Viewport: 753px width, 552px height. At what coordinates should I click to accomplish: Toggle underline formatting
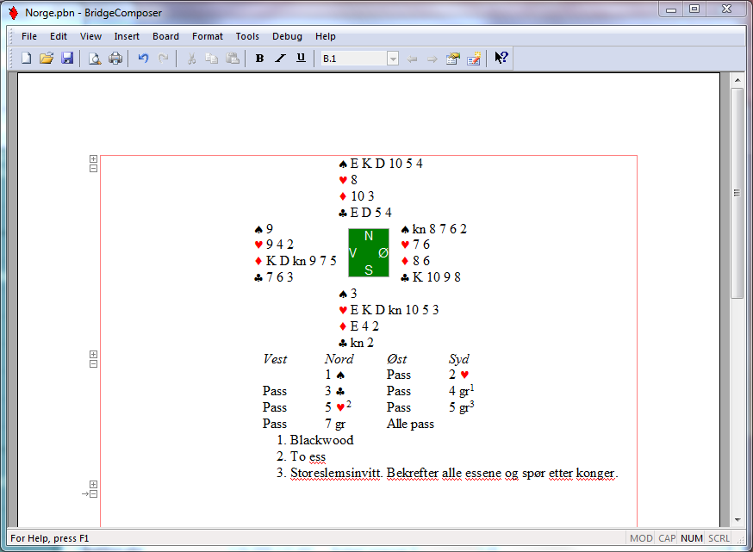click(301, 59)
